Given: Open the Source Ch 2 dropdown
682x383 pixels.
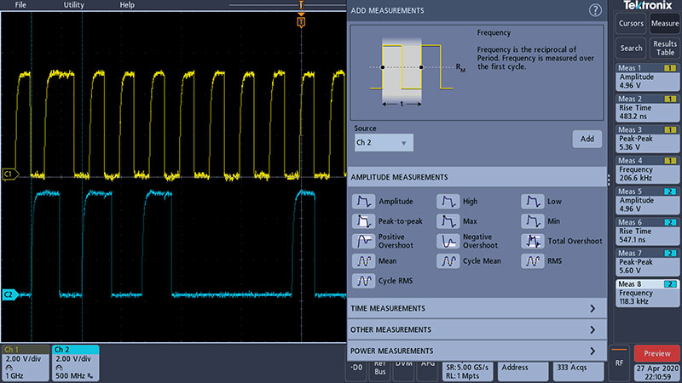Looking at the screenshot, I should click(x=384, y=142).
